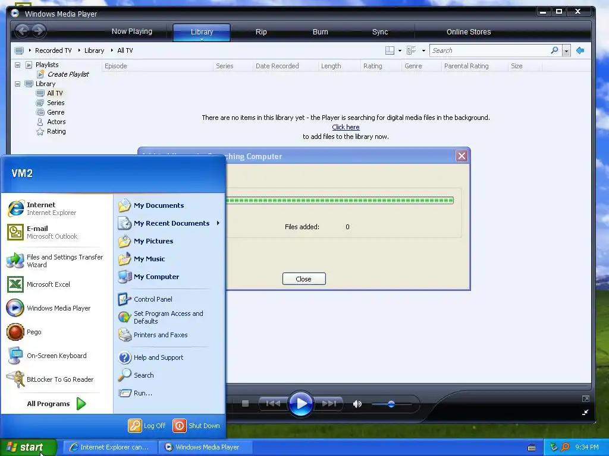This screenshot has width=609, height=456.
Task: Open the Online Stores tab
Action: (x=469, y=32)
